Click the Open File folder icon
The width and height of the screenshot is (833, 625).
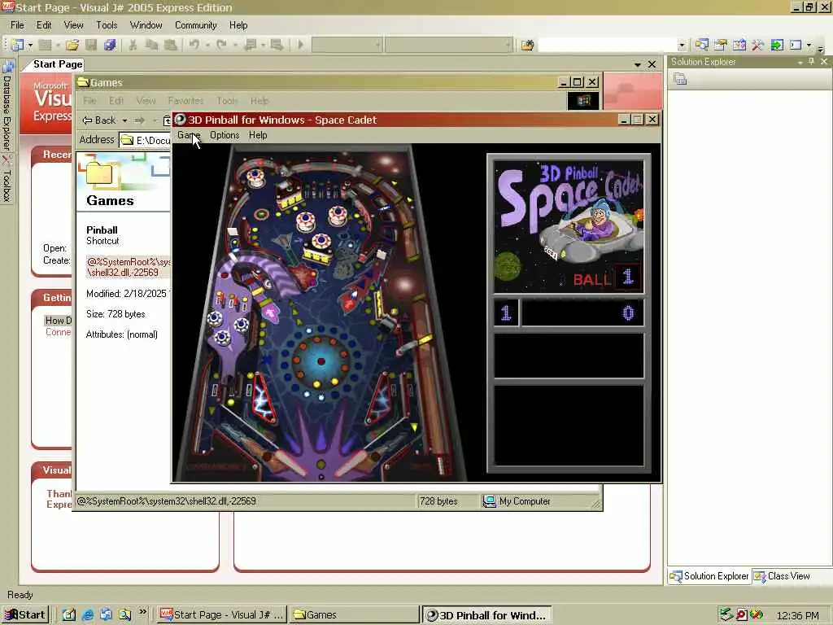pos(72,46)
